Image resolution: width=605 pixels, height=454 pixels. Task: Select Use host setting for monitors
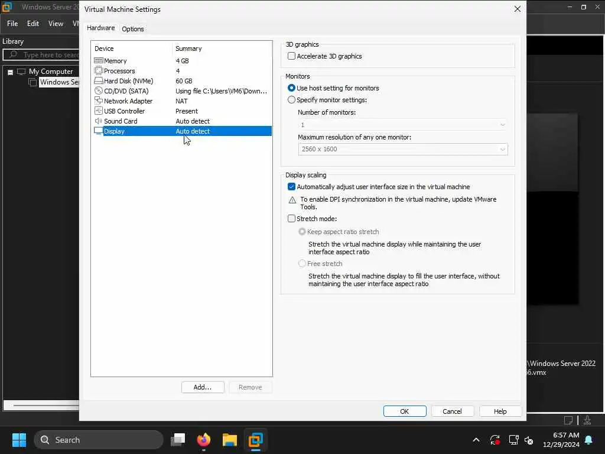[291, 88]
